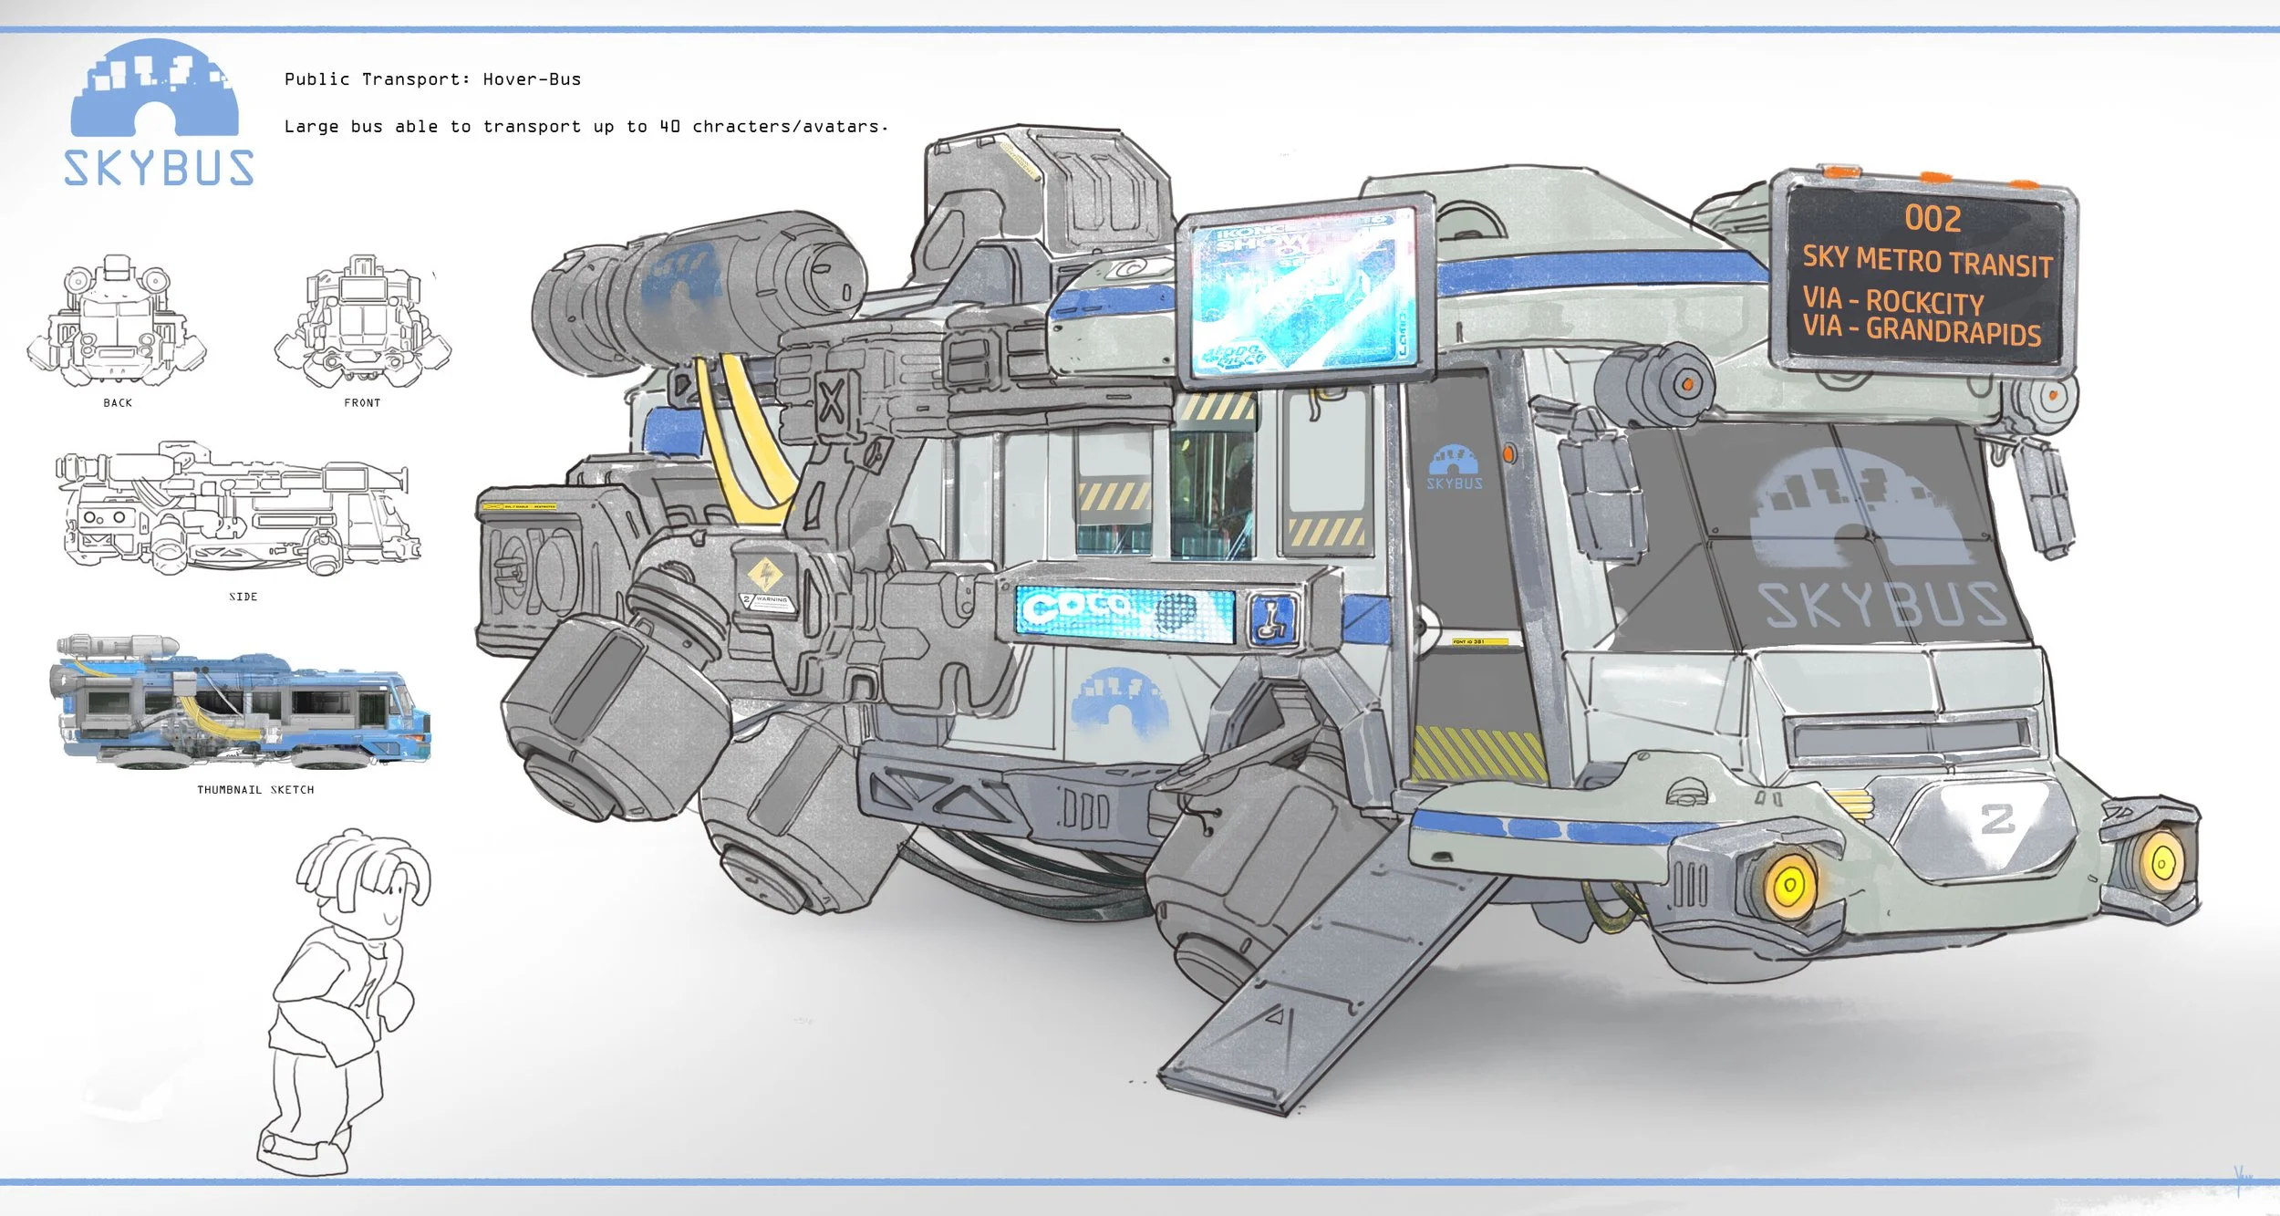Open the blue colored thumbnail sketch
Screen dimensions: 2280x1216
(x=240, y=701)
